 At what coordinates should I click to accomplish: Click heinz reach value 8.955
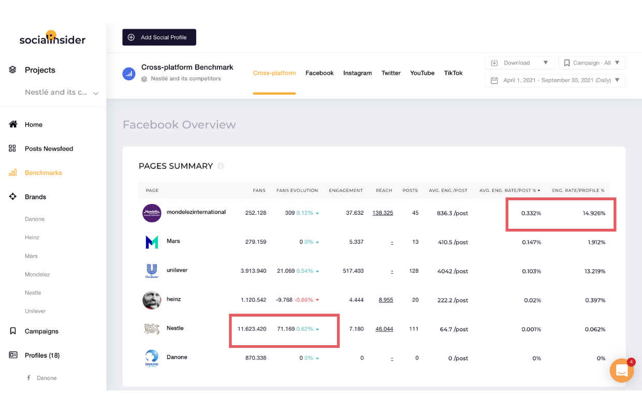(x=386, y=300)
